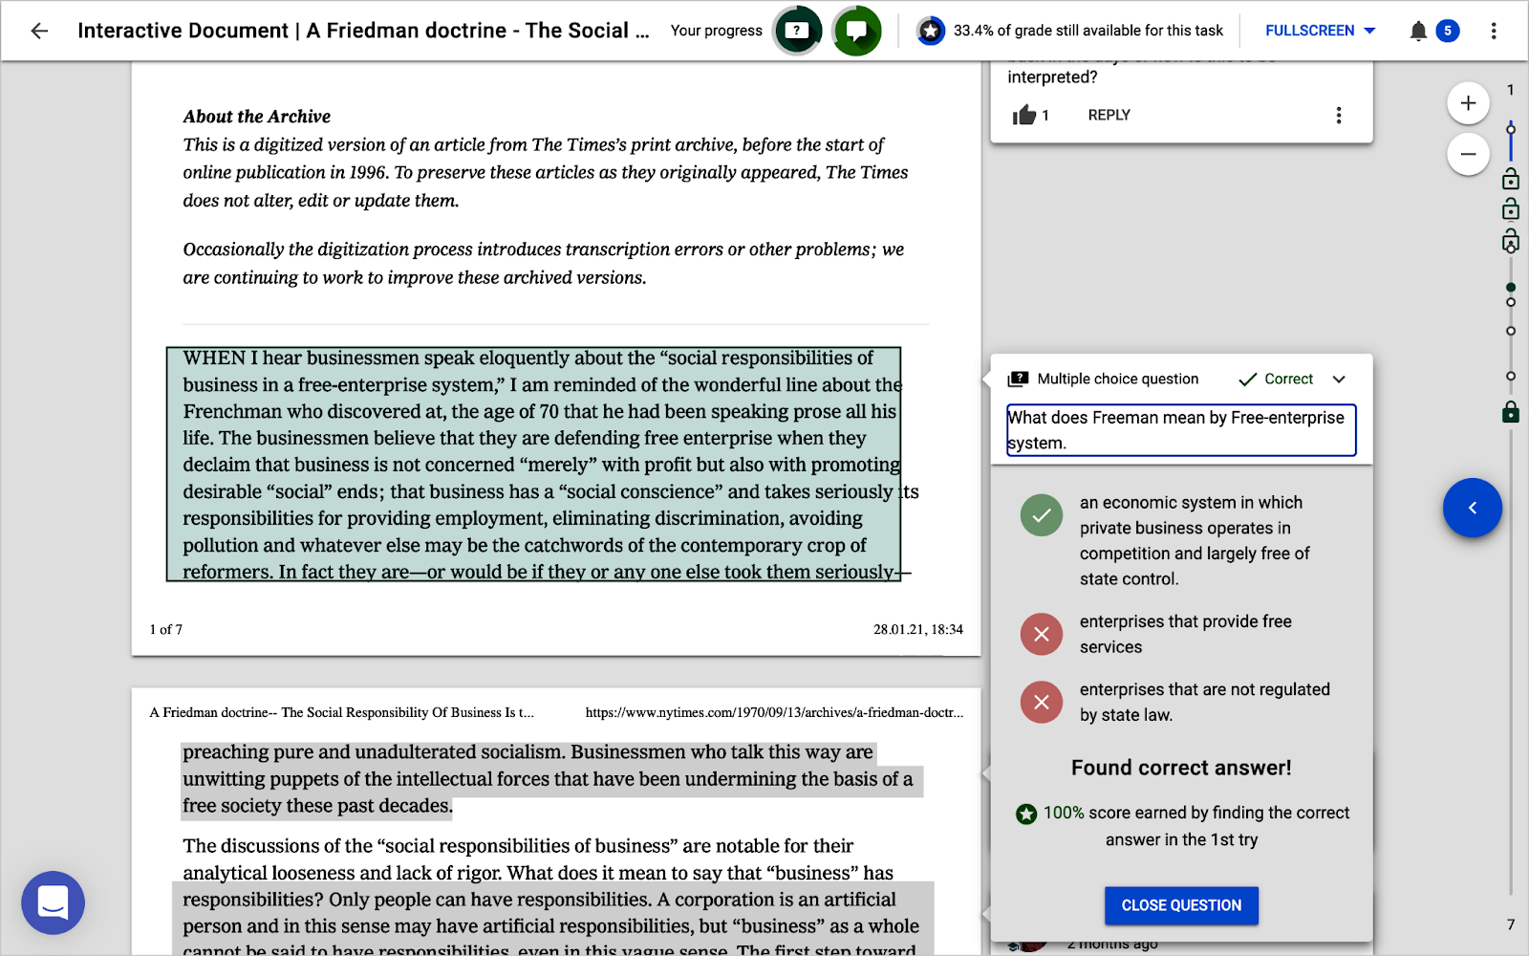
Task: Open the Intercom chat bubble
Action: coord(53,902)
